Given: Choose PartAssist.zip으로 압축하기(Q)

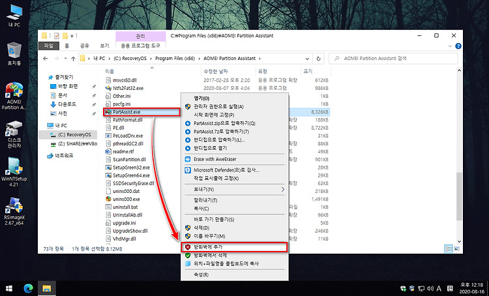Looking at the screenshot, I should click(x=235, y=123).
